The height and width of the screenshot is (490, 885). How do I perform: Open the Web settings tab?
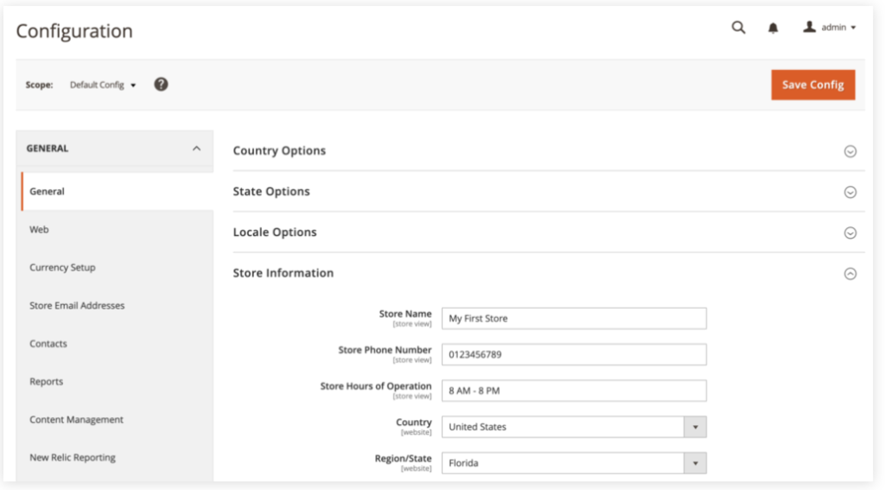(39, 229)
